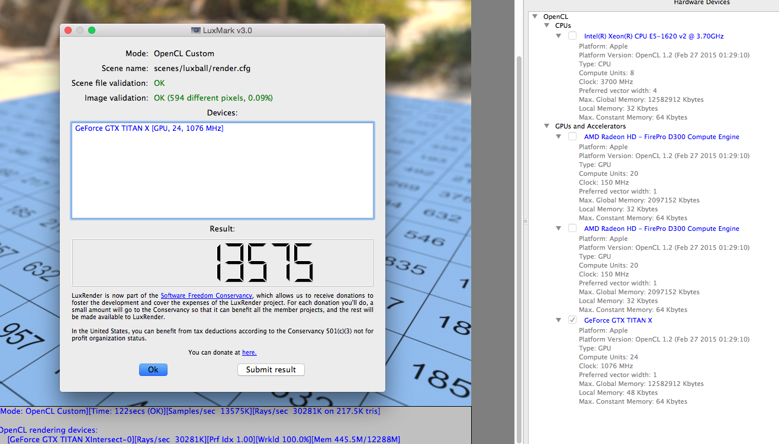Image resolution: width=779 pixels, height=444 pixels.
Task: Close the LuxMark v3.0 result dialog
Action: coord(68,30)
